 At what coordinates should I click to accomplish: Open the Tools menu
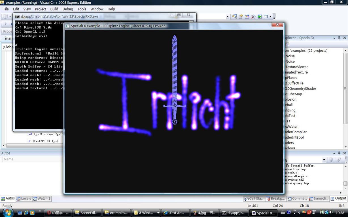[x=82, y=9]
